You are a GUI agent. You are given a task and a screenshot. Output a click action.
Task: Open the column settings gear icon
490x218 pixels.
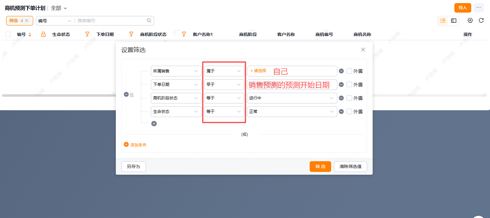click(470, 21)
